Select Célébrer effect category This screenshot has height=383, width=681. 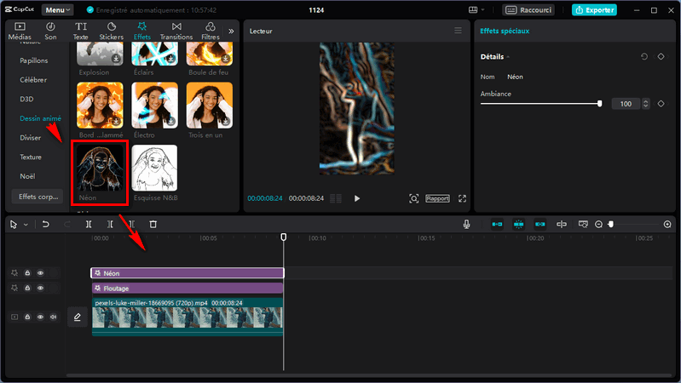click(x=33, y=80)
